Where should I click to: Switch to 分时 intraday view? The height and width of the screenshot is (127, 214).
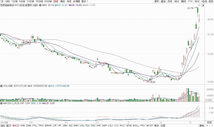click(x=7, y=1)
